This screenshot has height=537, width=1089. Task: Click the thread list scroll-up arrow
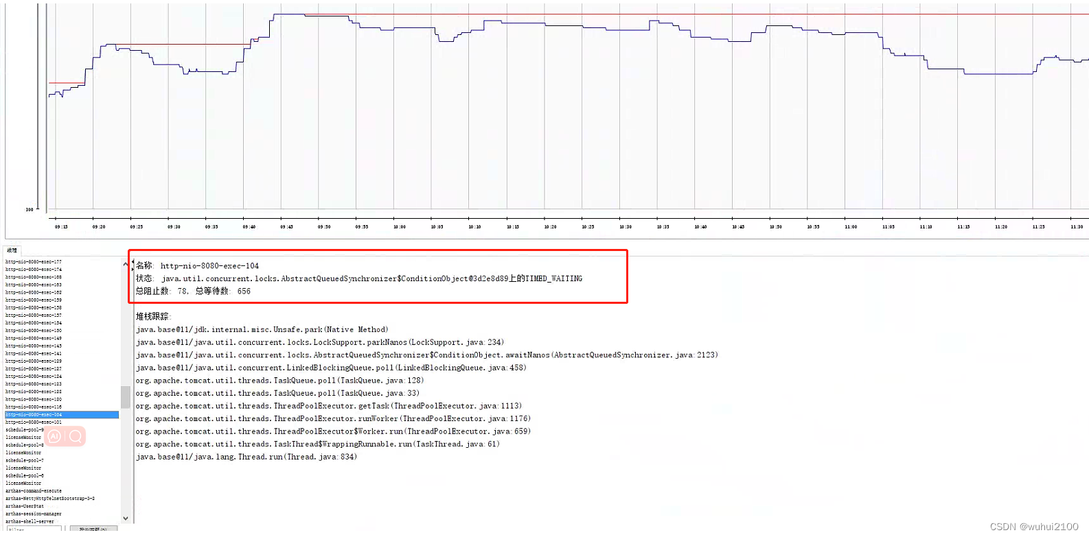tap(125, 264)
